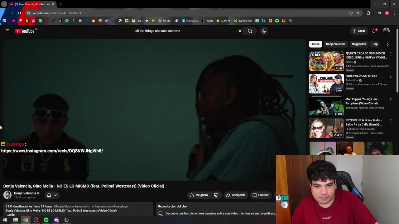Open options for PETERBLUE Salgo Pa La Calle
This screenshot has width=399, height=224.
pos(391,121)
